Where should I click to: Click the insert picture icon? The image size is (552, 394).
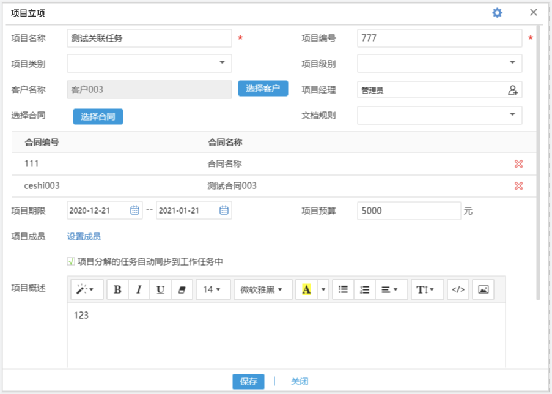(x=483, y=289)
